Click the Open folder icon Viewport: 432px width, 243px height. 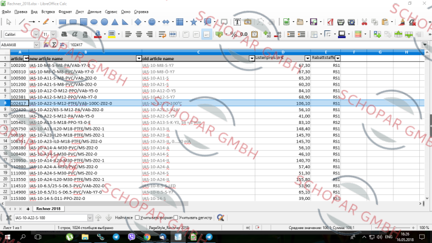[300, 22]
